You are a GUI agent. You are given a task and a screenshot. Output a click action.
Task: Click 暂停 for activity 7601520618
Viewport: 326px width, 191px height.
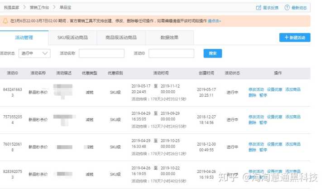(263, 150)
